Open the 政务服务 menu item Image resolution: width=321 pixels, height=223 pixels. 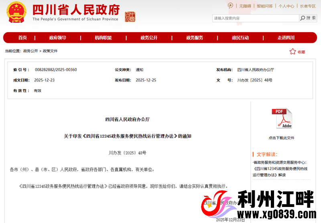(x=195, y=38)
